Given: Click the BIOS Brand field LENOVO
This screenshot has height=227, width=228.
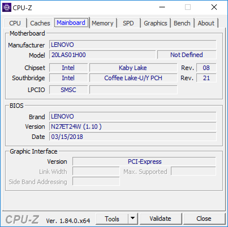Looking at the screenshot, I should pos(133,116).
